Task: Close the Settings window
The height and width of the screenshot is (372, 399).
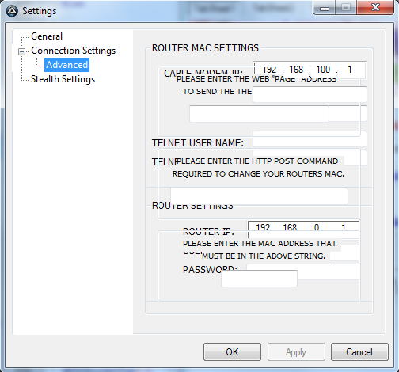Action: tap(375, 7)
